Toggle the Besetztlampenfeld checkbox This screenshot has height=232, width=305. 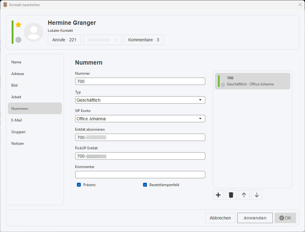[x=145, y=185]
